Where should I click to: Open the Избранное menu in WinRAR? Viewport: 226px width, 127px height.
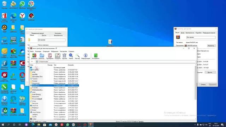(55, 51)
